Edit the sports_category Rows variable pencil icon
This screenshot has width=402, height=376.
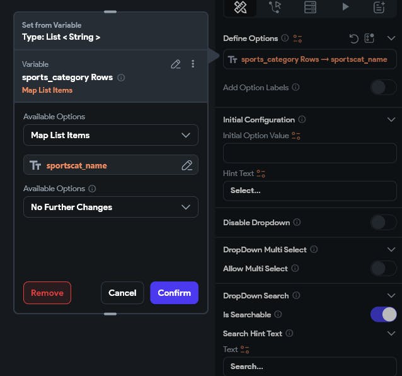click(176, 64)
